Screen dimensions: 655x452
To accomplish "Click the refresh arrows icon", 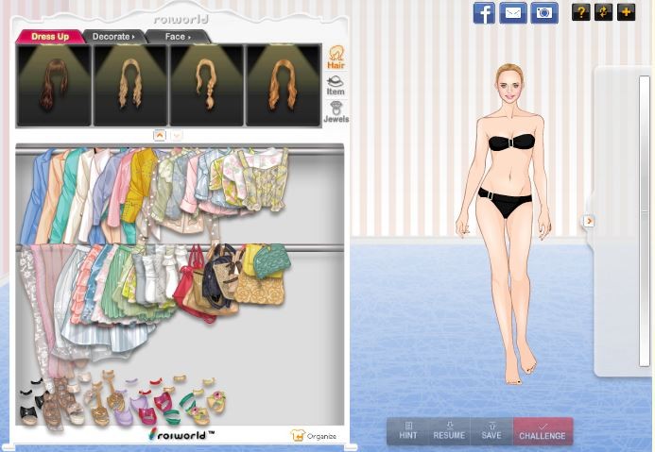I will [x=603, y=12].
